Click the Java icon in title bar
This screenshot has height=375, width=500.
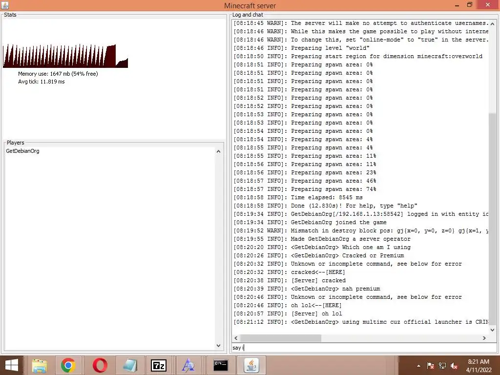5,5
